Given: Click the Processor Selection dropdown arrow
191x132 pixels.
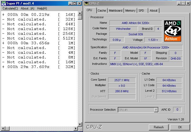Looking at the screenshot, I should pos(156,110).
